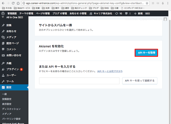Open the コメント speech bubble icon
This screenshot has width=171, height=124.
3,49
